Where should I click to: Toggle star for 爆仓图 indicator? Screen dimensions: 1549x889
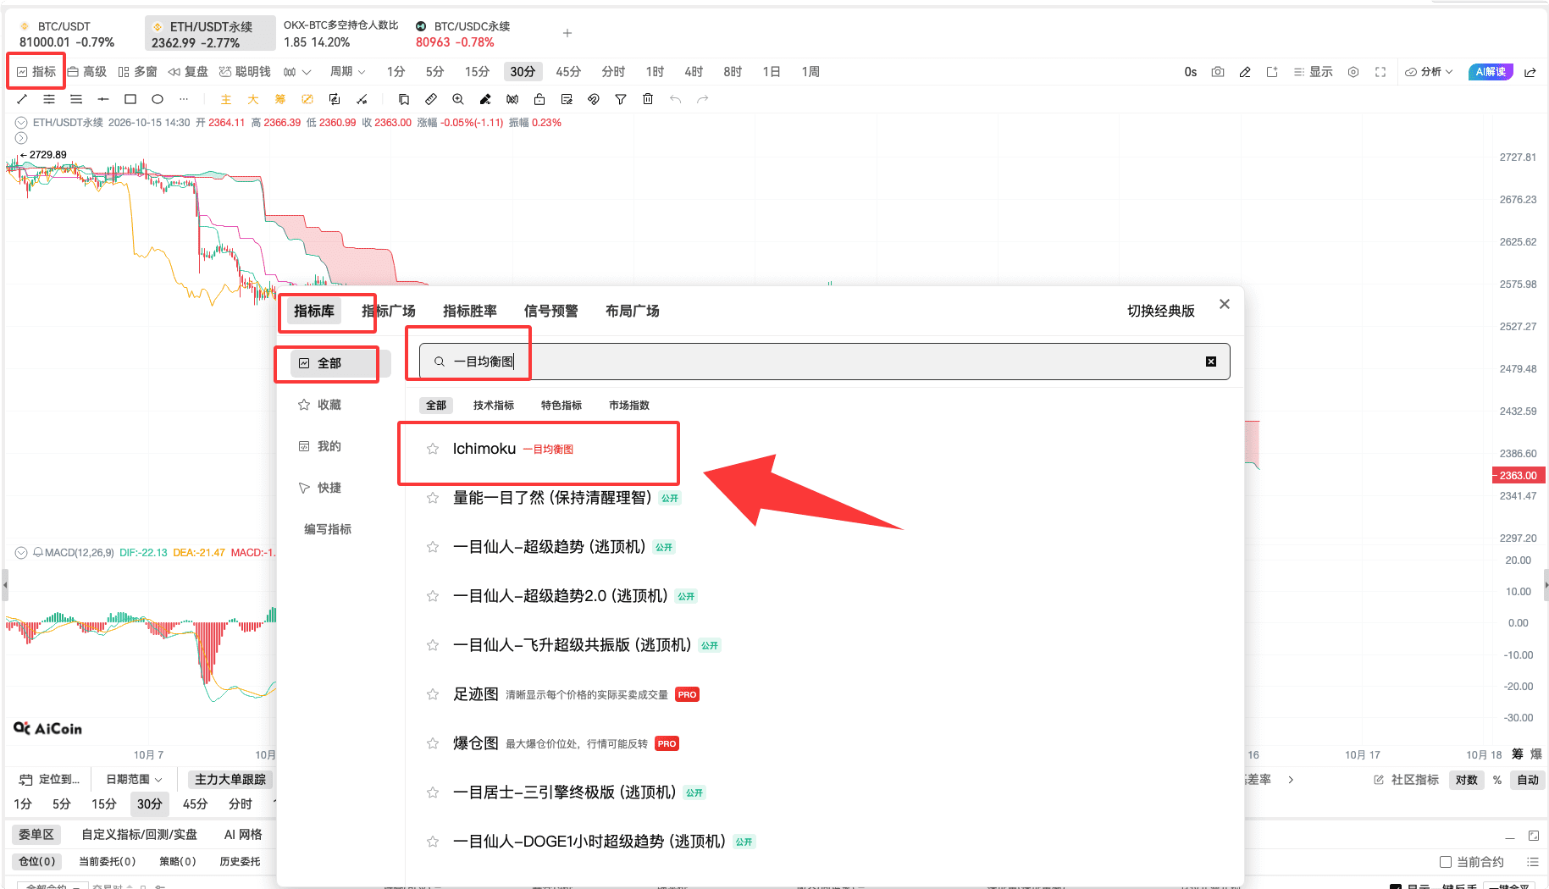433,743
